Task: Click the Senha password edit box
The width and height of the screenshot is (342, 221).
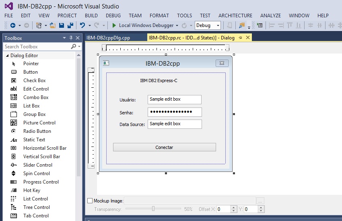Action: [174, 112]
